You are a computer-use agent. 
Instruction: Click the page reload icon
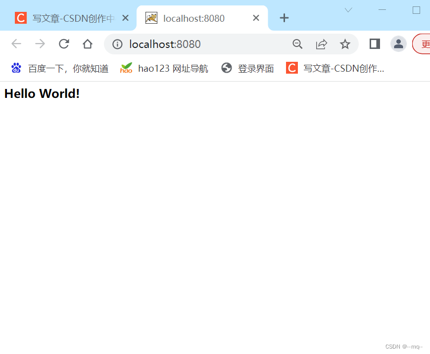point(64,44)
